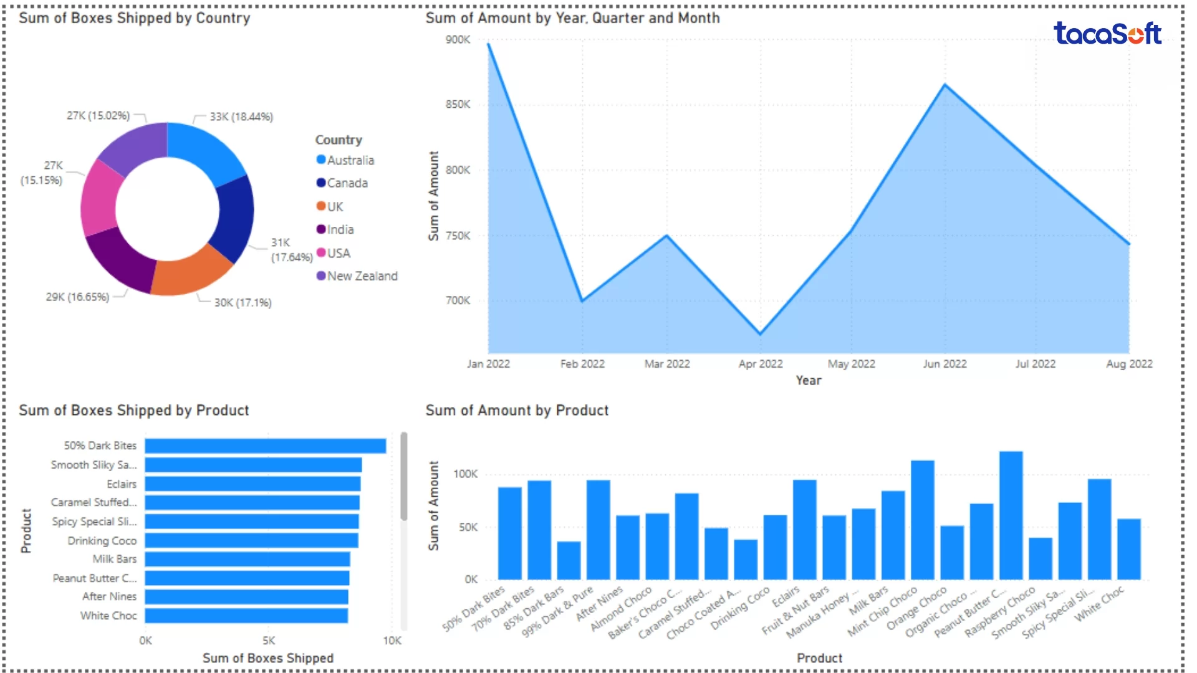The width and height of the screenshot is (1197, 673).
Task: Click the Apr 2022 axis label
Action: [x=761, y=364]
